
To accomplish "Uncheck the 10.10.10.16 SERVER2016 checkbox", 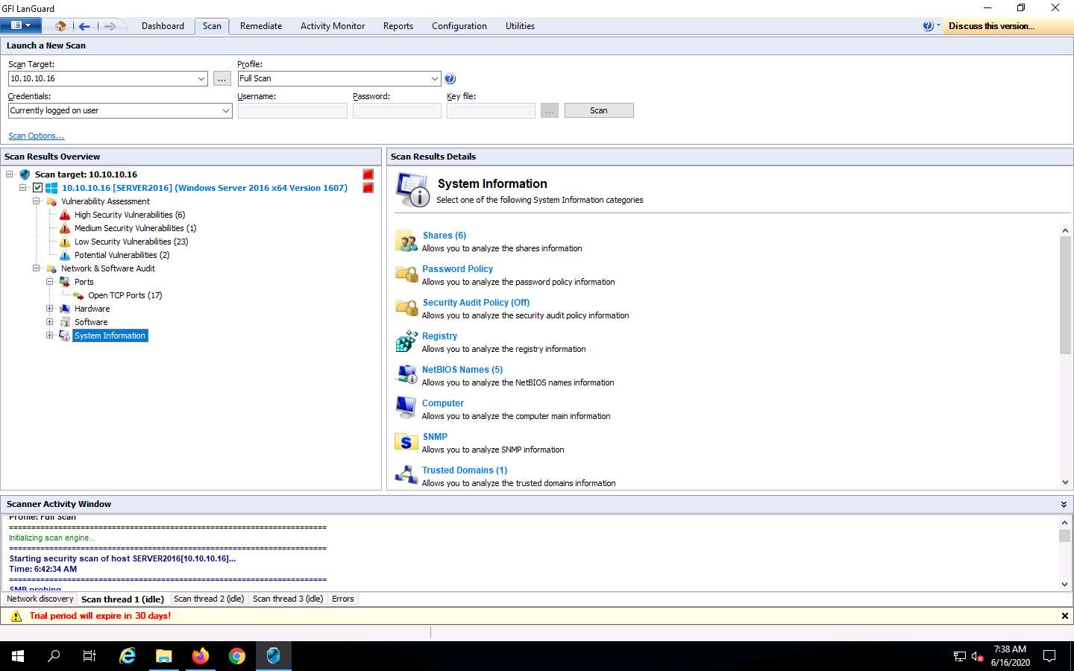I will click(37, 188).
